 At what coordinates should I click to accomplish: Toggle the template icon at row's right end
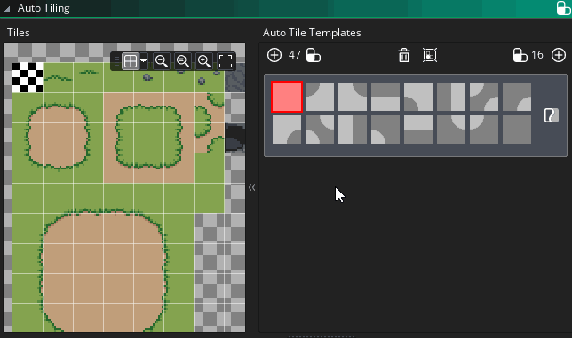click(551, 115)
